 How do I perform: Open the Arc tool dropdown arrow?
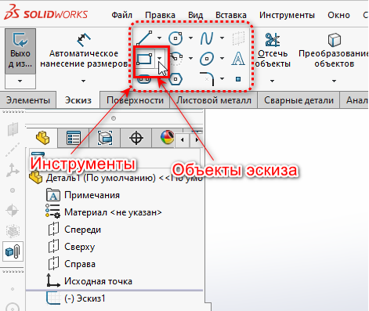point(191,58)
